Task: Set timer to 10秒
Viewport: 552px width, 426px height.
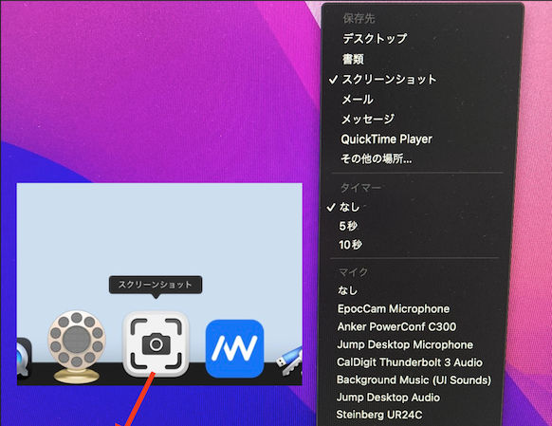Action: click(350, 245)
